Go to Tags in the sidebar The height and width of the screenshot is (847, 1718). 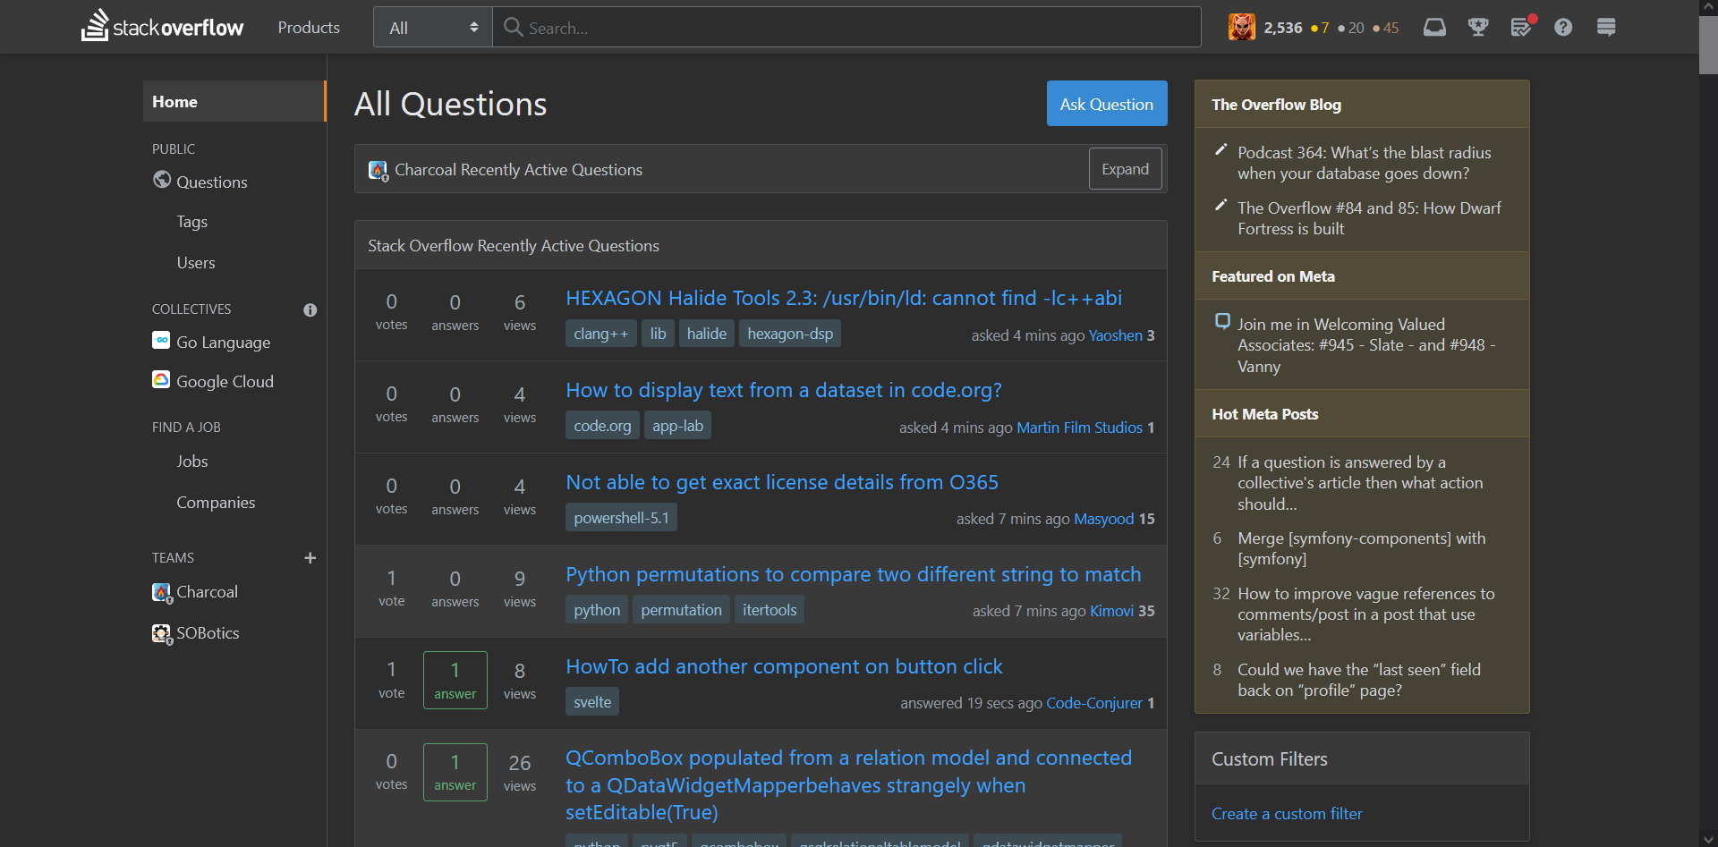[x=191, y=222]
